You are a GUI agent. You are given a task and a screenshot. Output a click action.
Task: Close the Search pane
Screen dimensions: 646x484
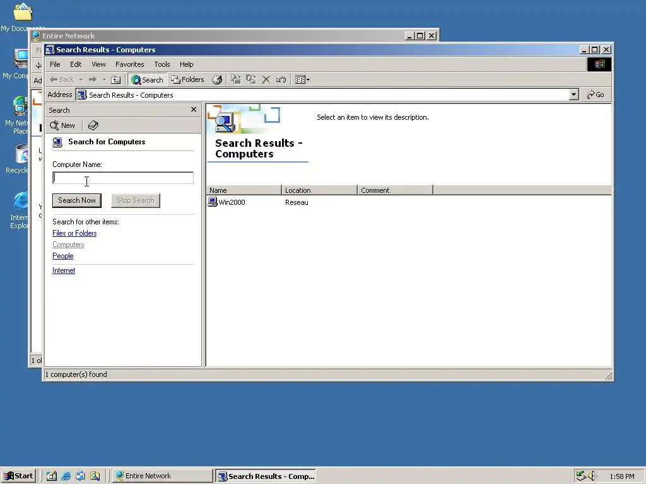194,110
